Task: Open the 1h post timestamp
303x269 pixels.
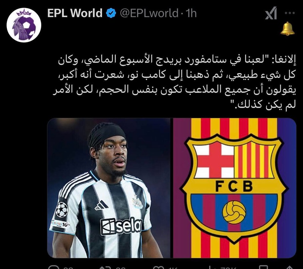Action: [x=191, y=13]
